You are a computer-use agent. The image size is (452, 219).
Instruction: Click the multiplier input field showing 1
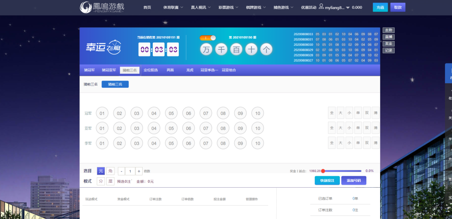coord(130,171)
